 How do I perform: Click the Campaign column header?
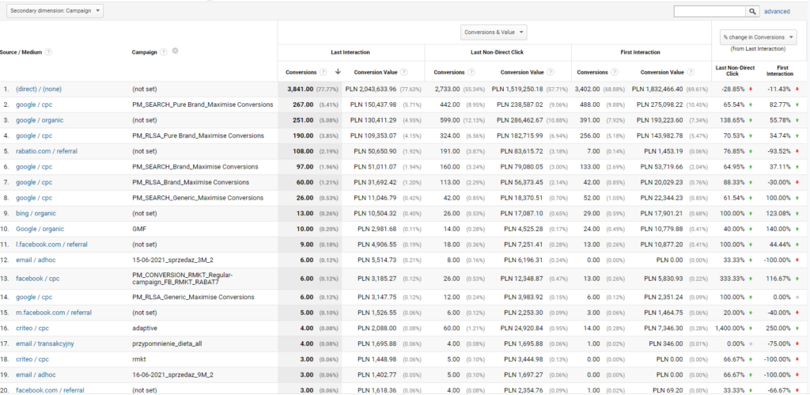pyautogui.click(x=145, y=51)
